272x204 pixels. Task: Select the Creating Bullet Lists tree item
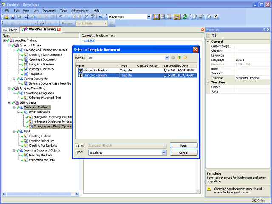(42, 141)
